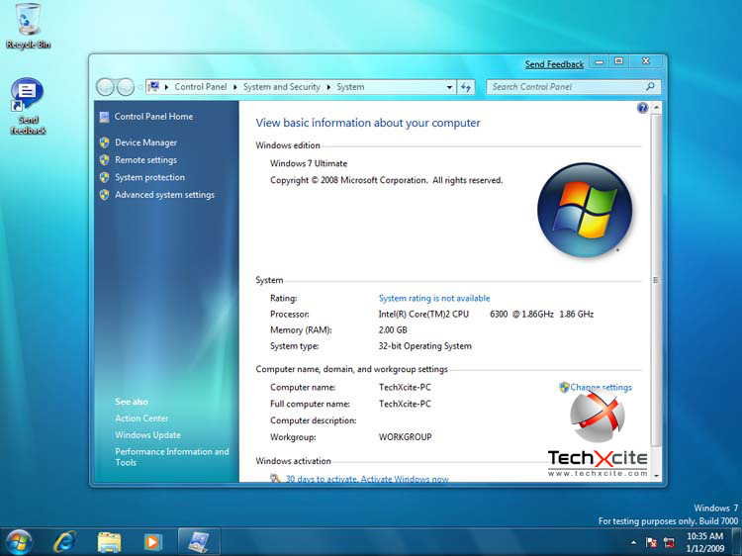The image size is (742, 556).
Task: Click the Action Center flag tray icon
Action: click(651, 543)
